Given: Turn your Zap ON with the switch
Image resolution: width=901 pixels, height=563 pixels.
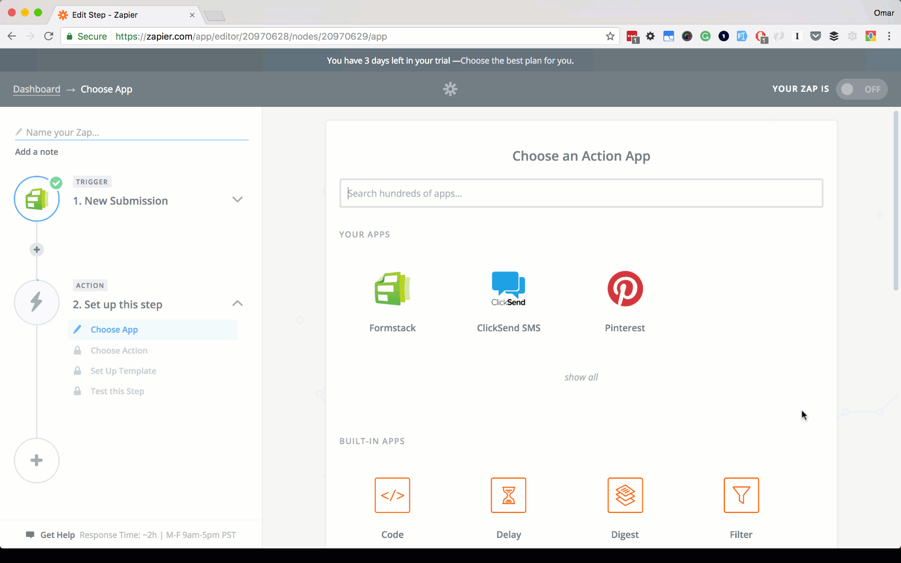Looking at the screenshot, I should click(862, 89).
